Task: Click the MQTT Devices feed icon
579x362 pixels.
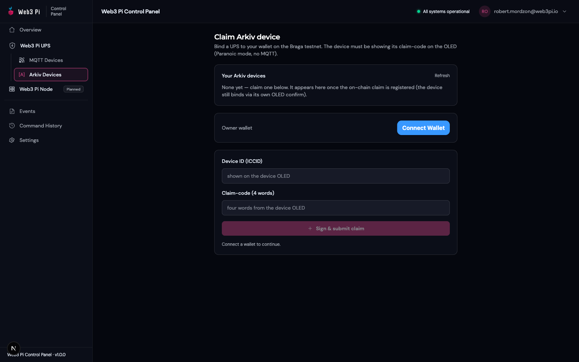Action: [x=22, y=60]
